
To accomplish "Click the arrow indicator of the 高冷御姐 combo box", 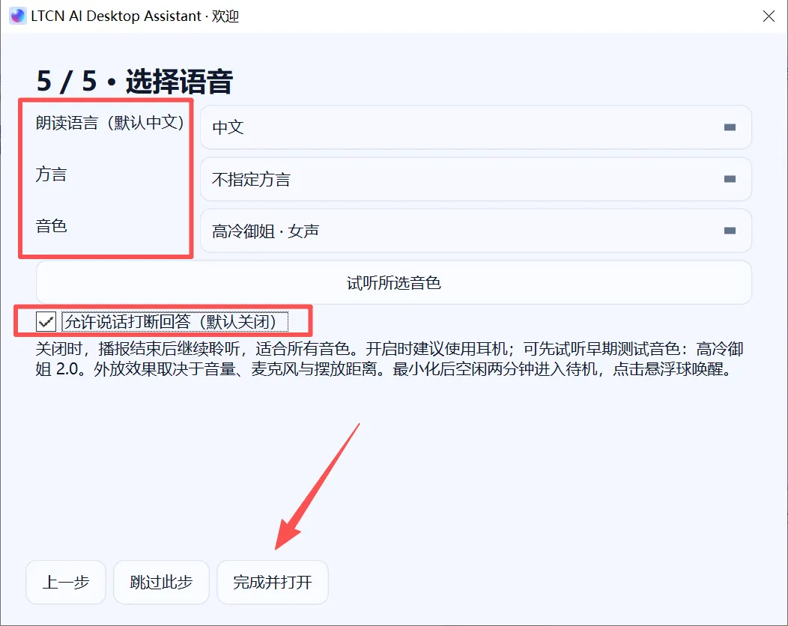I will [x=730, y=231].
